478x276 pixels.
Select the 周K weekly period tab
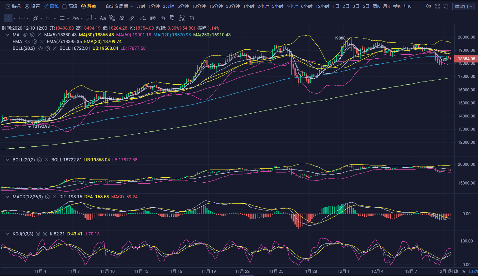point(376,6)
